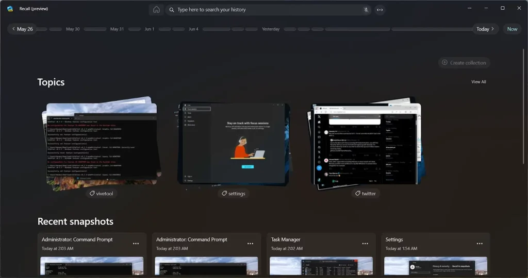Click the Yesterday timeline segment
Screen dimensions: 528x278
point(271,29)
